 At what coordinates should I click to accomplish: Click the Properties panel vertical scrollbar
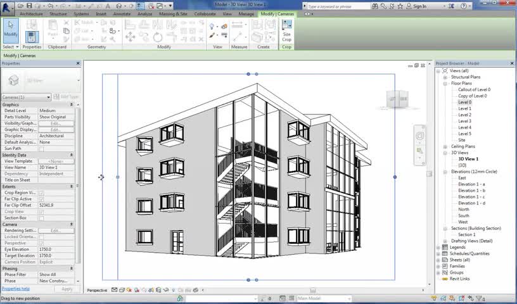point(78,185)
